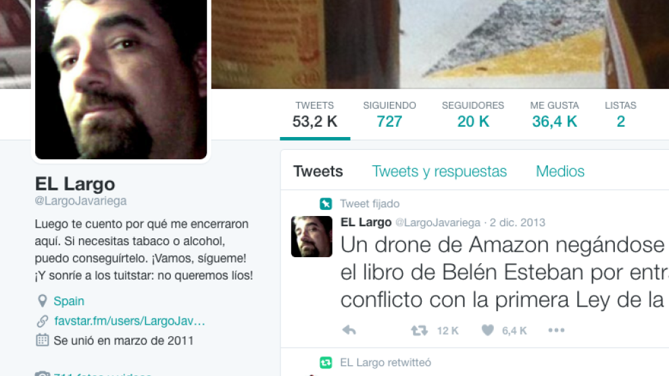
Task: Click the reply arrow icon on pinned tweet
Action: [349, 330]
